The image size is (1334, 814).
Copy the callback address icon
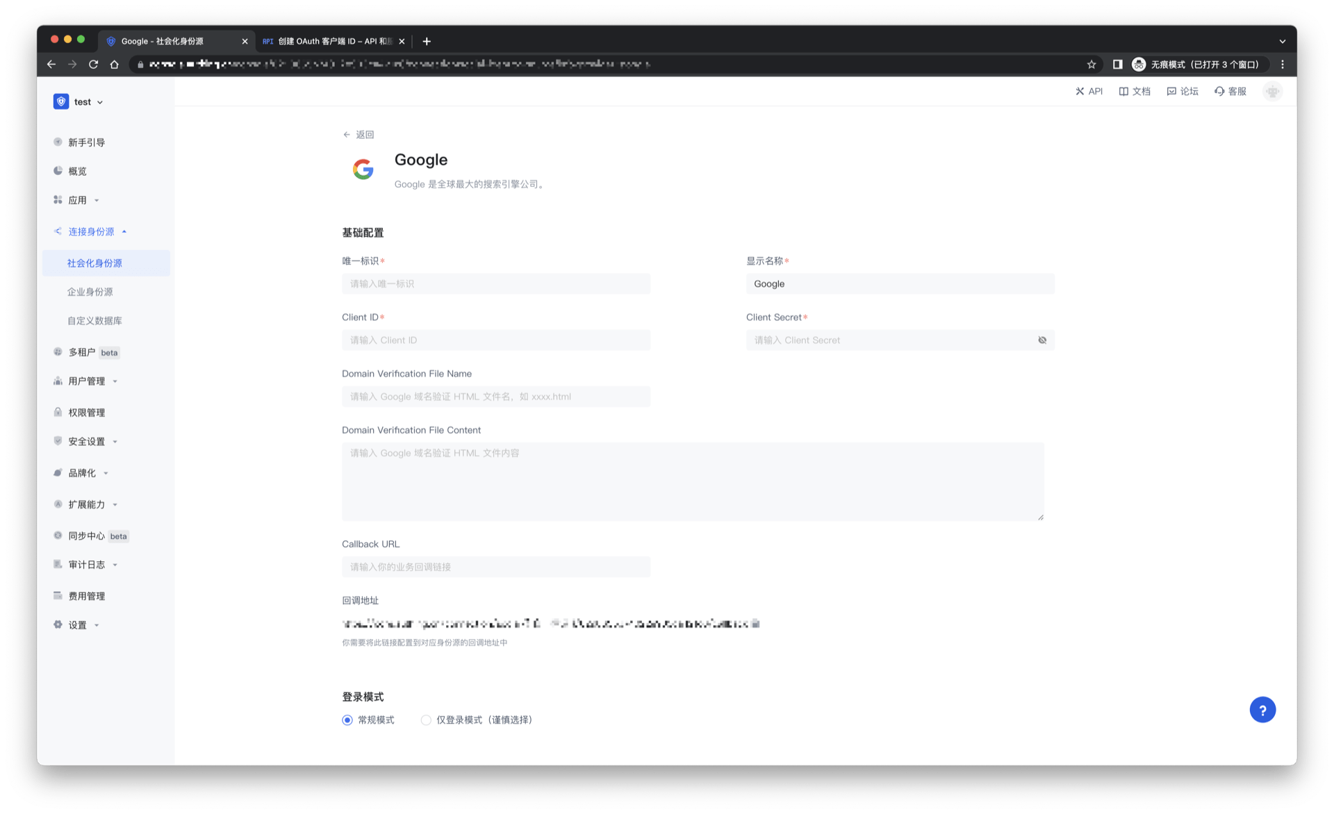[x=756, y=624]
